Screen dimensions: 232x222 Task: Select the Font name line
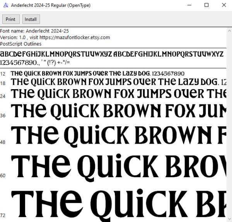(x=34, y=31)
